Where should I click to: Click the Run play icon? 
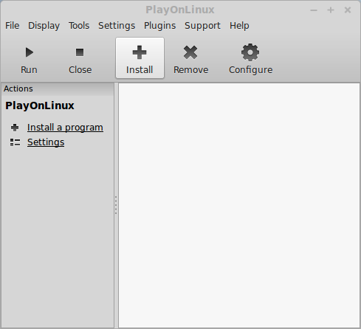[30, 52]
